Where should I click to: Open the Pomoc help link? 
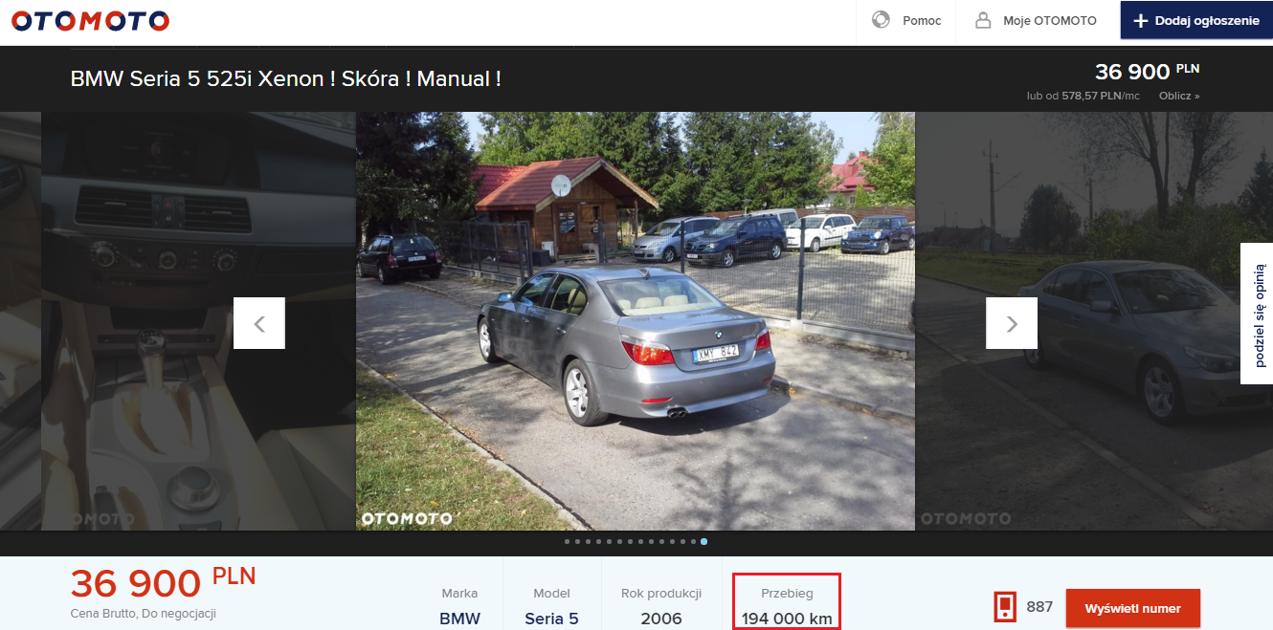coord(922,20)
